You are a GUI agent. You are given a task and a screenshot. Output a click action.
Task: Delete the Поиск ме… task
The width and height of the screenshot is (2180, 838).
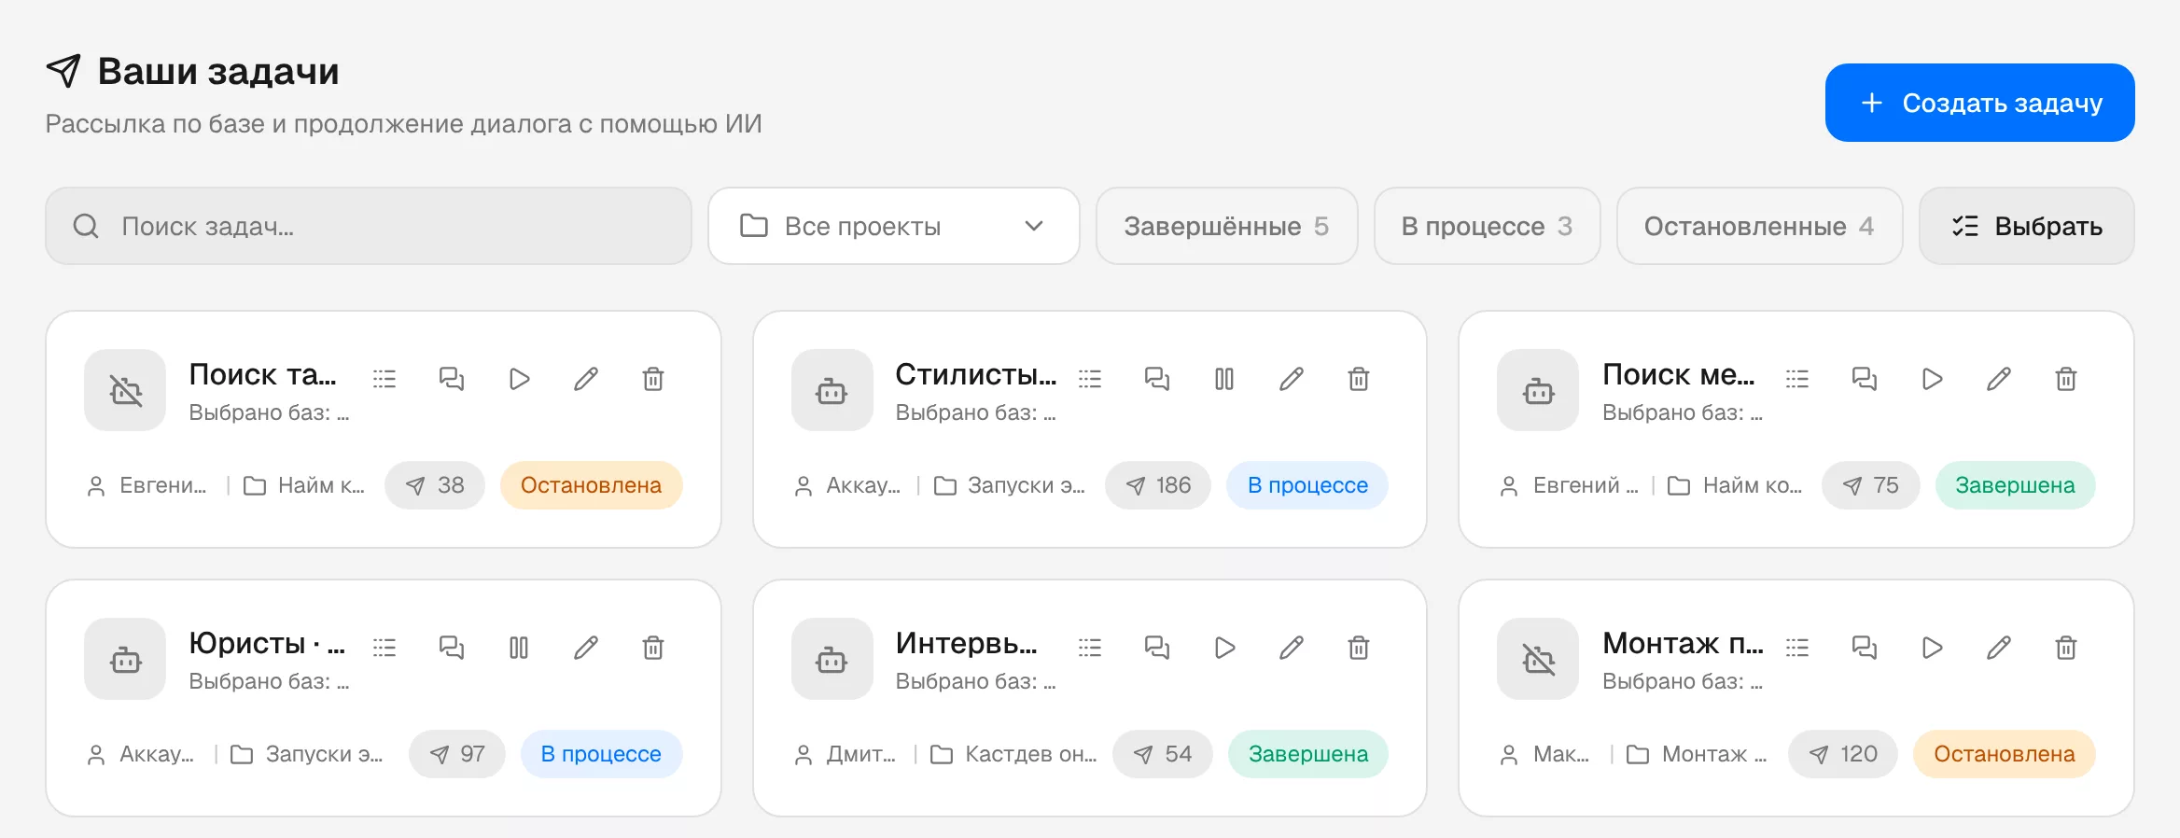[2066, 379]
